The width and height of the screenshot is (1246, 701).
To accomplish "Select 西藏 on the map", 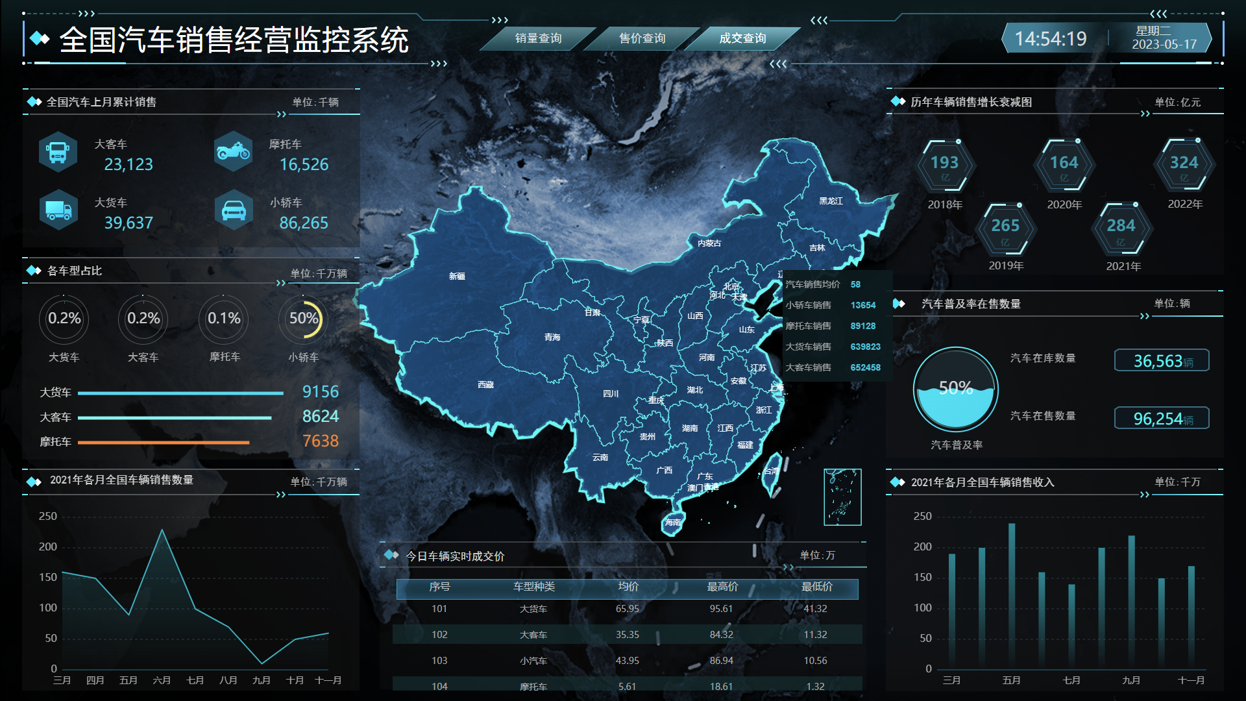I will pyautogui.click(x=485, y=385).
